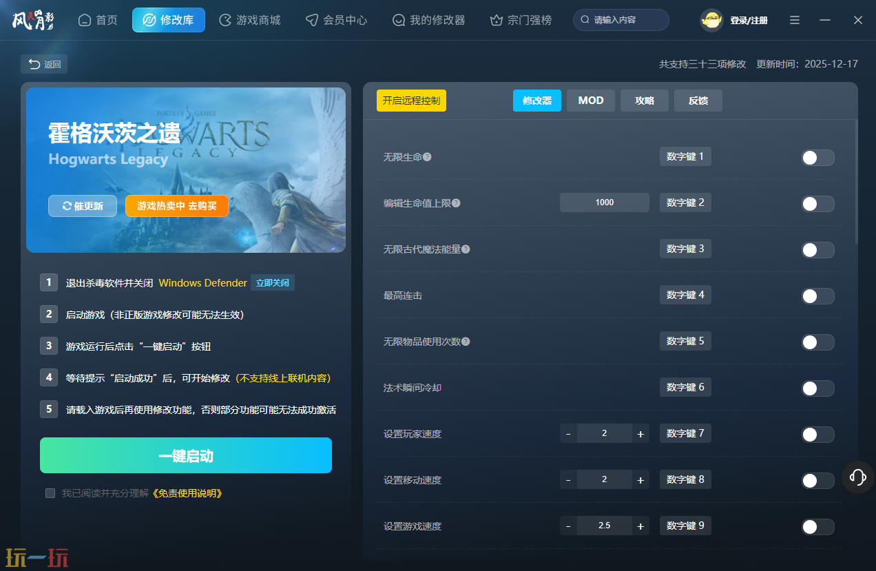Click 最高连击 cheat label
Screen dimensions: 876x571
403,295
